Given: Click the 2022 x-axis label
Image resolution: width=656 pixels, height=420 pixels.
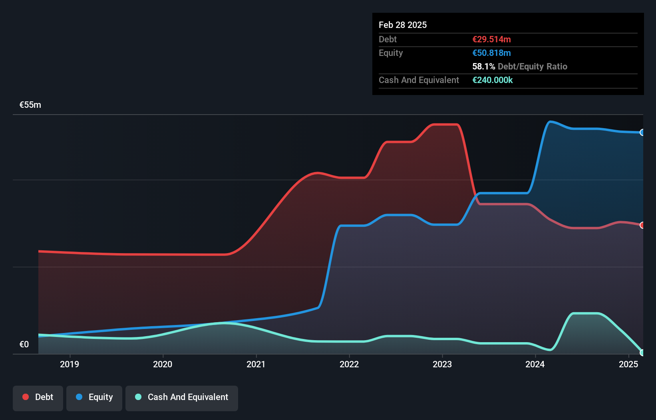Looking at the screenshot, I should pos(349,364).
